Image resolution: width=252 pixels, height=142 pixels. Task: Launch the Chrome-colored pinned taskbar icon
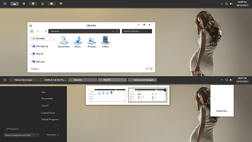click(x=42, y=4)
